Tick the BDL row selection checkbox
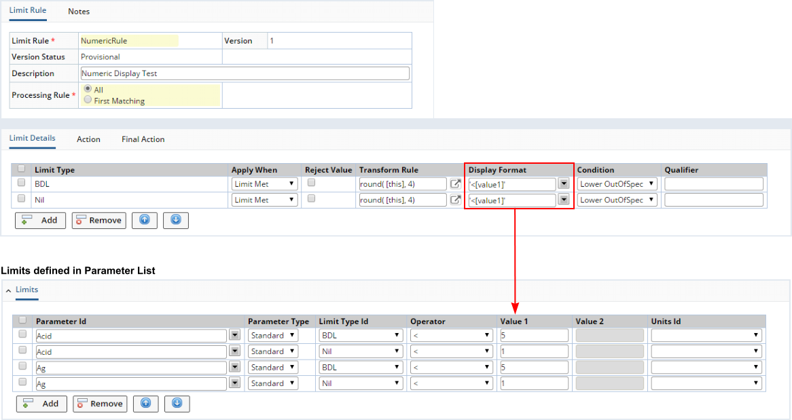792x420 pixels. coord(21,182)
